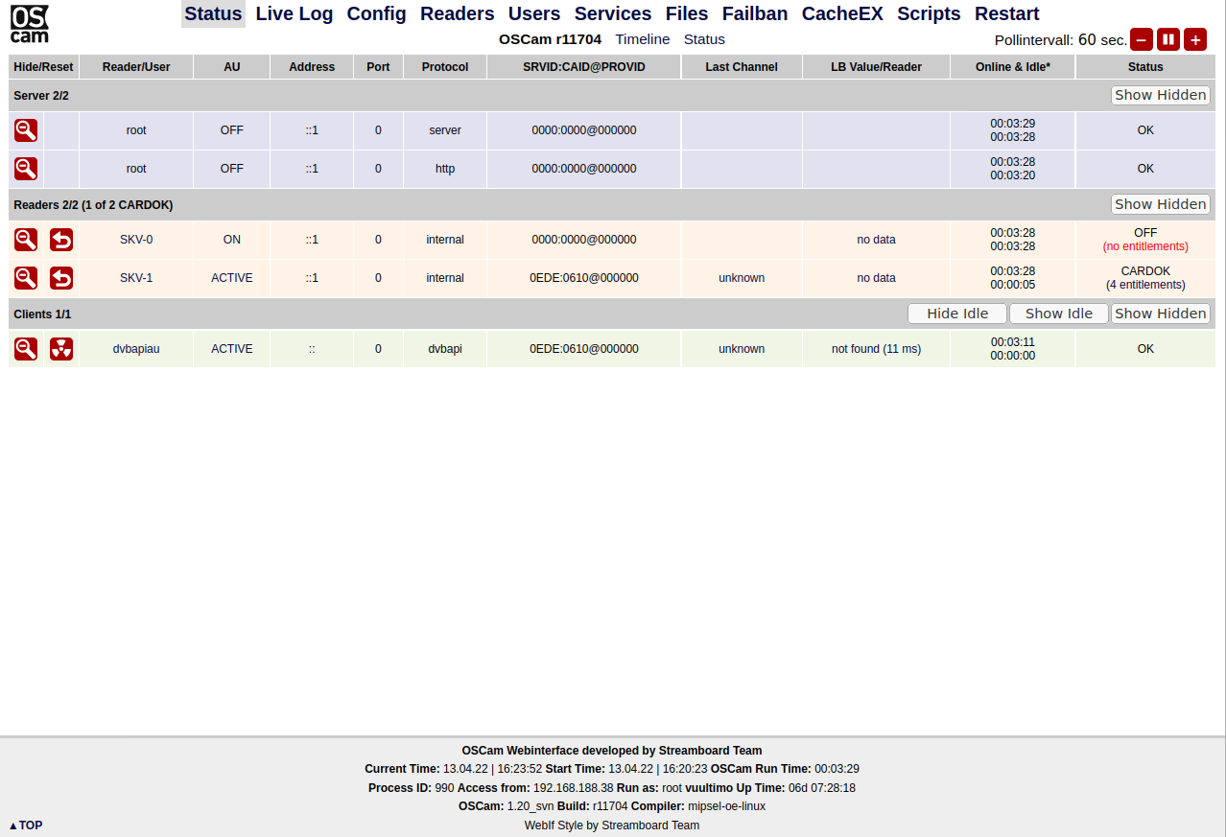Increase the poll interval with plus button
Screen dimensions: 1226x837
click(x=1195, y=39)
